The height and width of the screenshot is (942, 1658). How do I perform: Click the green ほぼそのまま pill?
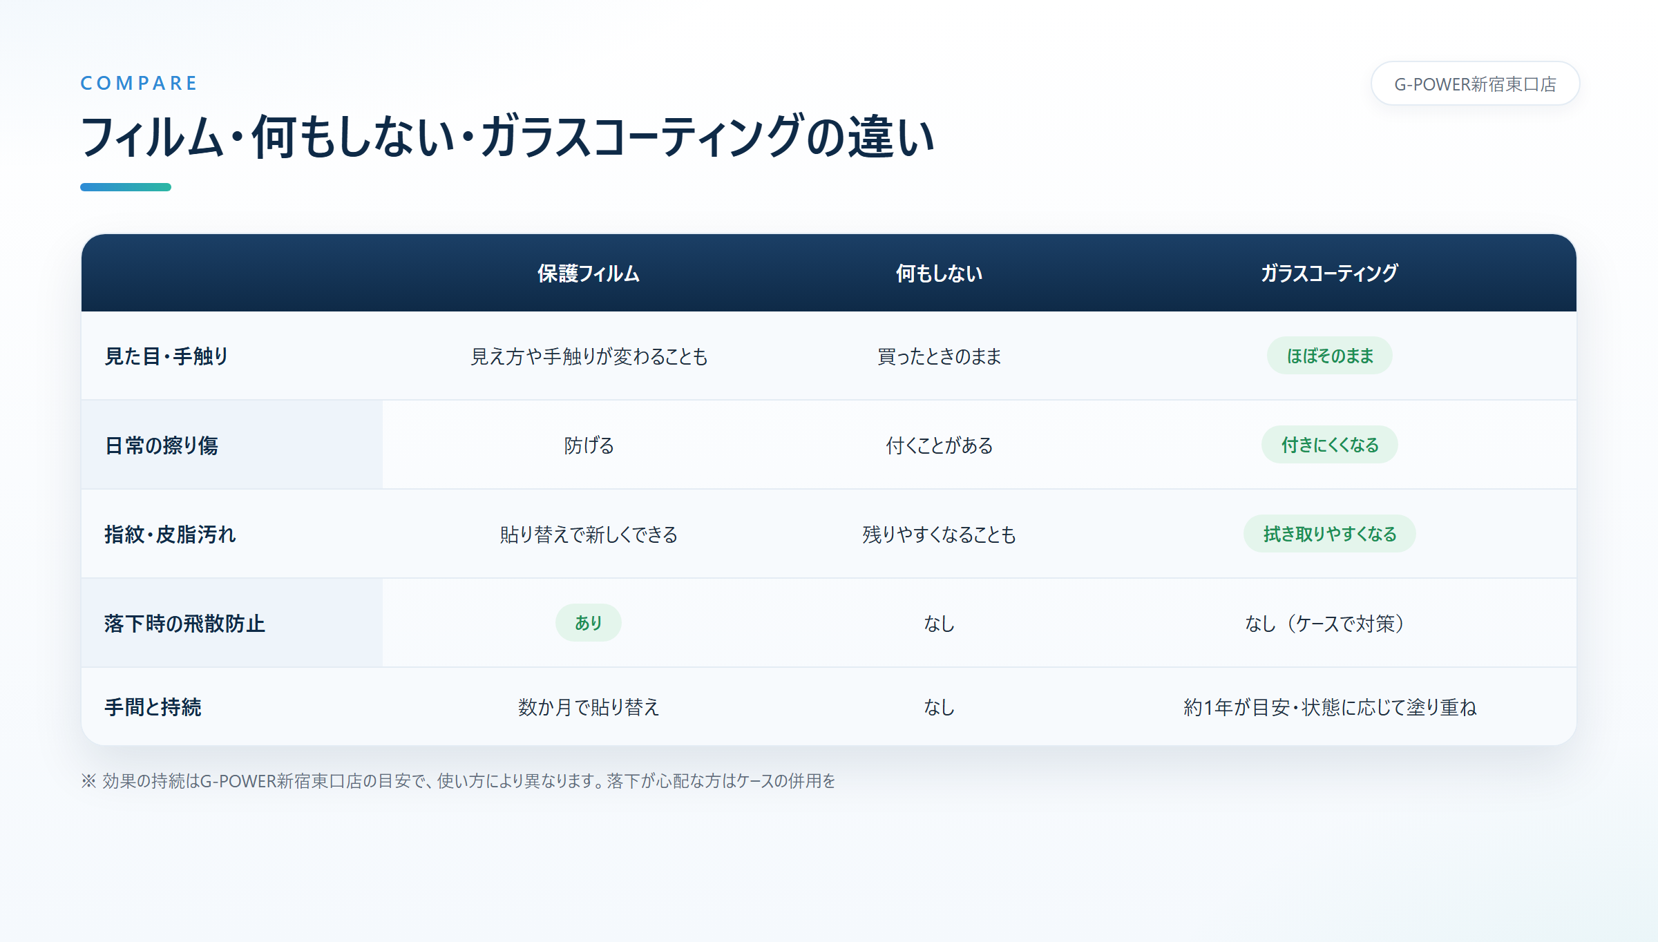point(1329,356)
